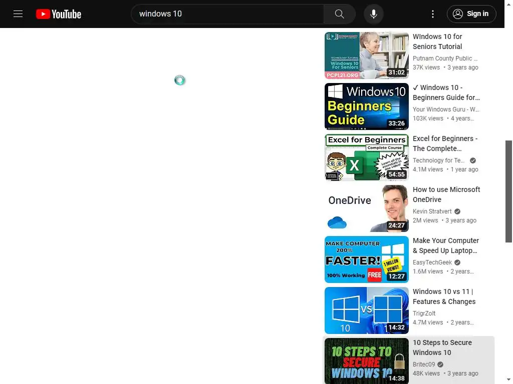The height and width of the screenshot is (384, 513).
Task: Open title 'Windows 10 vs 11 | Features & Changes'
Action: coord(444,296)
